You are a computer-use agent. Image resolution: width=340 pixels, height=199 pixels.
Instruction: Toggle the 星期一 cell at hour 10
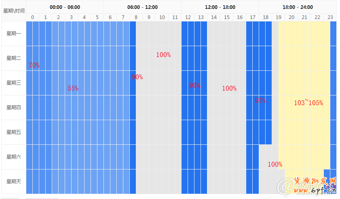[x=162, y=34]
